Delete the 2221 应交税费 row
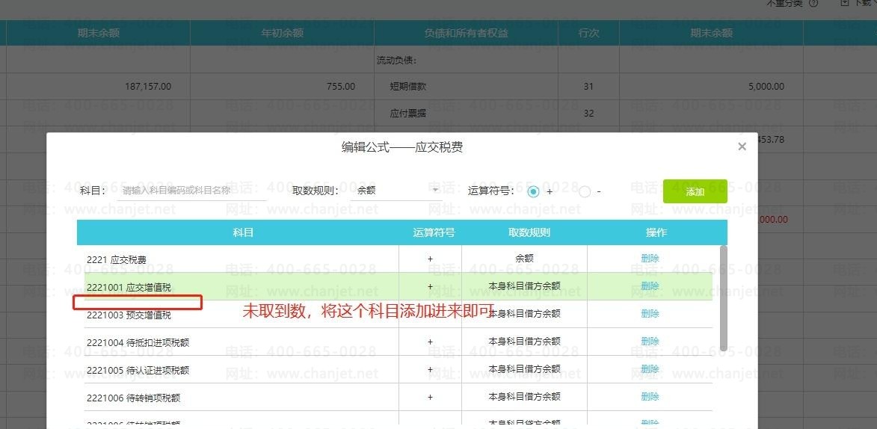 pyautogui.click(x=650, y=259)
